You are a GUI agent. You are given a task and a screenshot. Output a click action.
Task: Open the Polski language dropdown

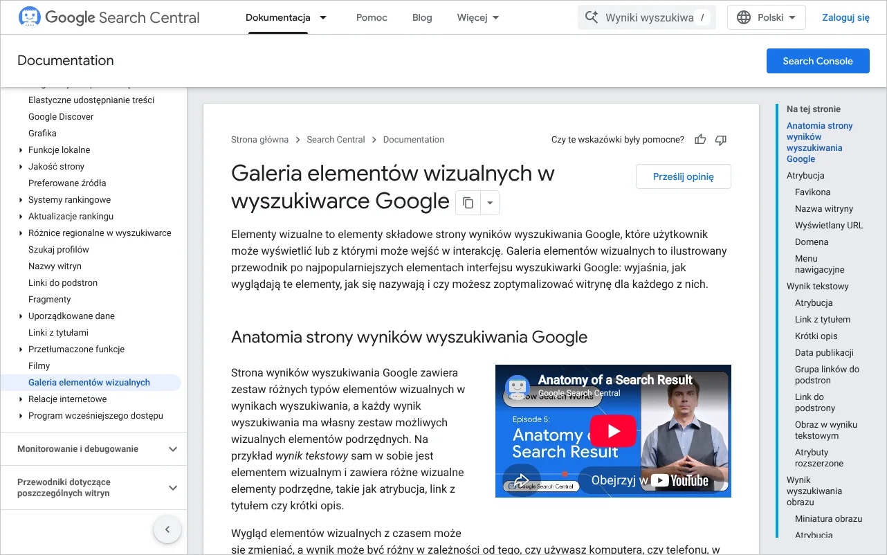[x=767, y=17]
